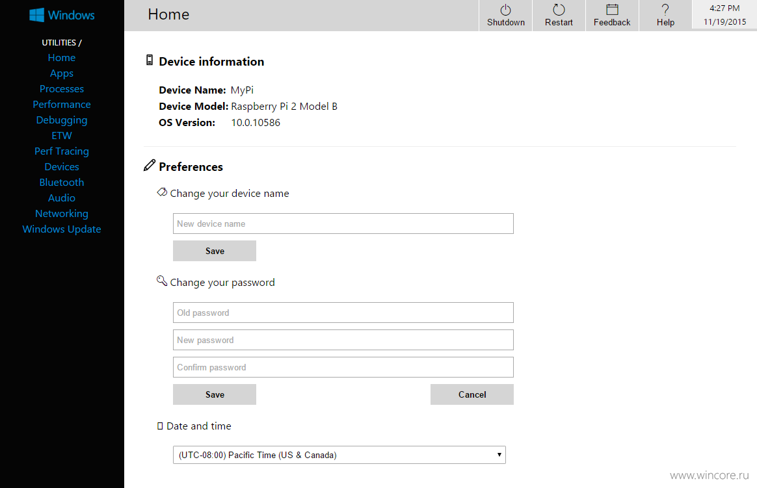Open the ETW utility
This screenshot has width=757, height=488.
62,136
